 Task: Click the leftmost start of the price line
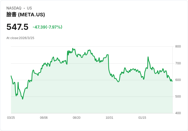click(x=11, y=76)
